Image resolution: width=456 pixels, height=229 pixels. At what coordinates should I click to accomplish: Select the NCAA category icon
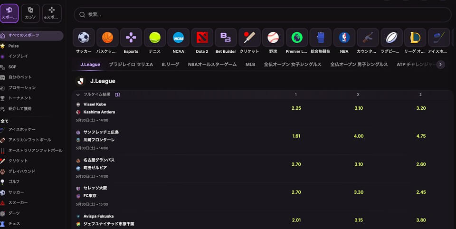pyautogui.click(x=178, y=38)
